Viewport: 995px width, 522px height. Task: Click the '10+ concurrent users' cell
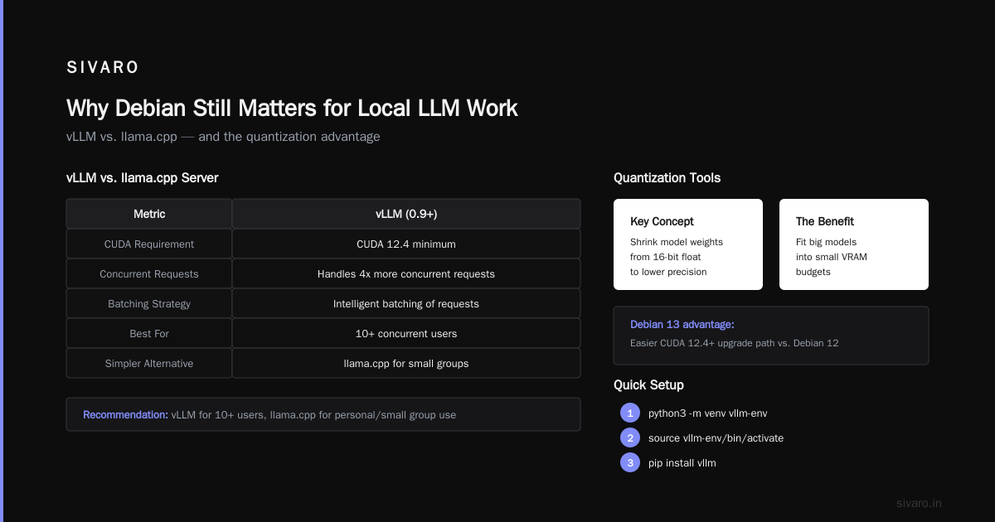tap(406, 334)
